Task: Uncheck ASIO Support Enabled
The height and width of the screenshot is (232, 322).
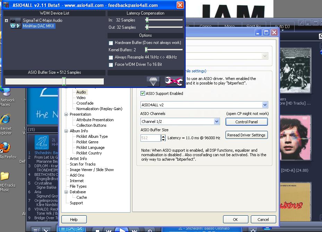Action: (x=143, y=93)
